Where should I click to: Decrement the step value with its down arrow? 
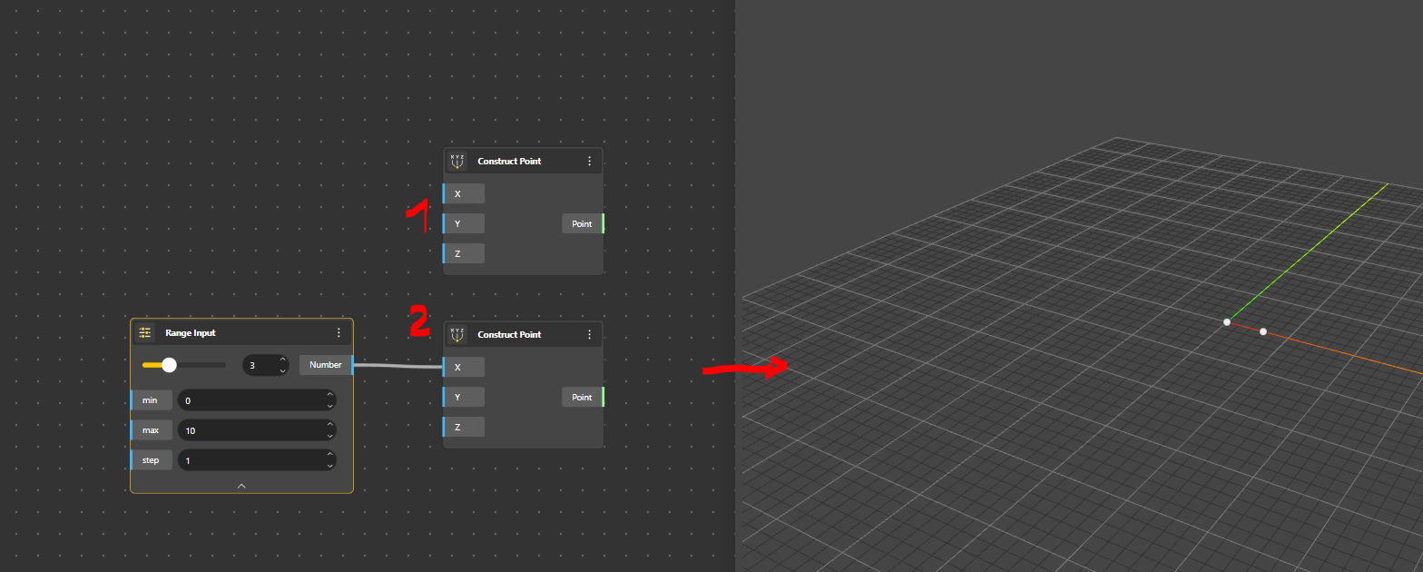(x=330, y=466)
